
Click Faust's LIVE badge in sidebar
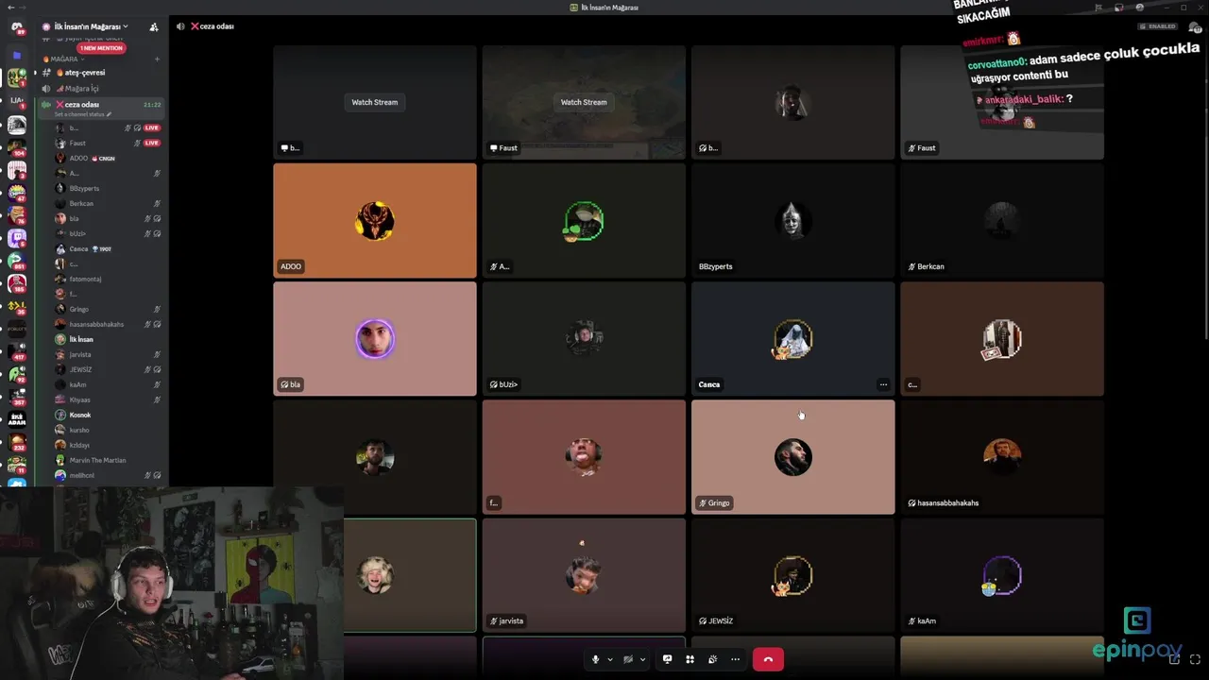point(151,143)
